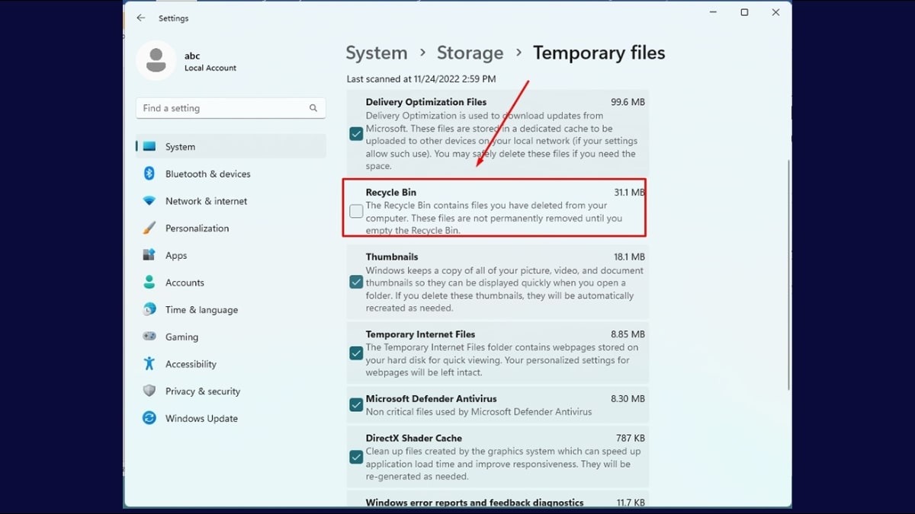The image size is (915, 514).
Task: Uncheck Delivery Optimization Files checkbox
Action: pos(356,134)
